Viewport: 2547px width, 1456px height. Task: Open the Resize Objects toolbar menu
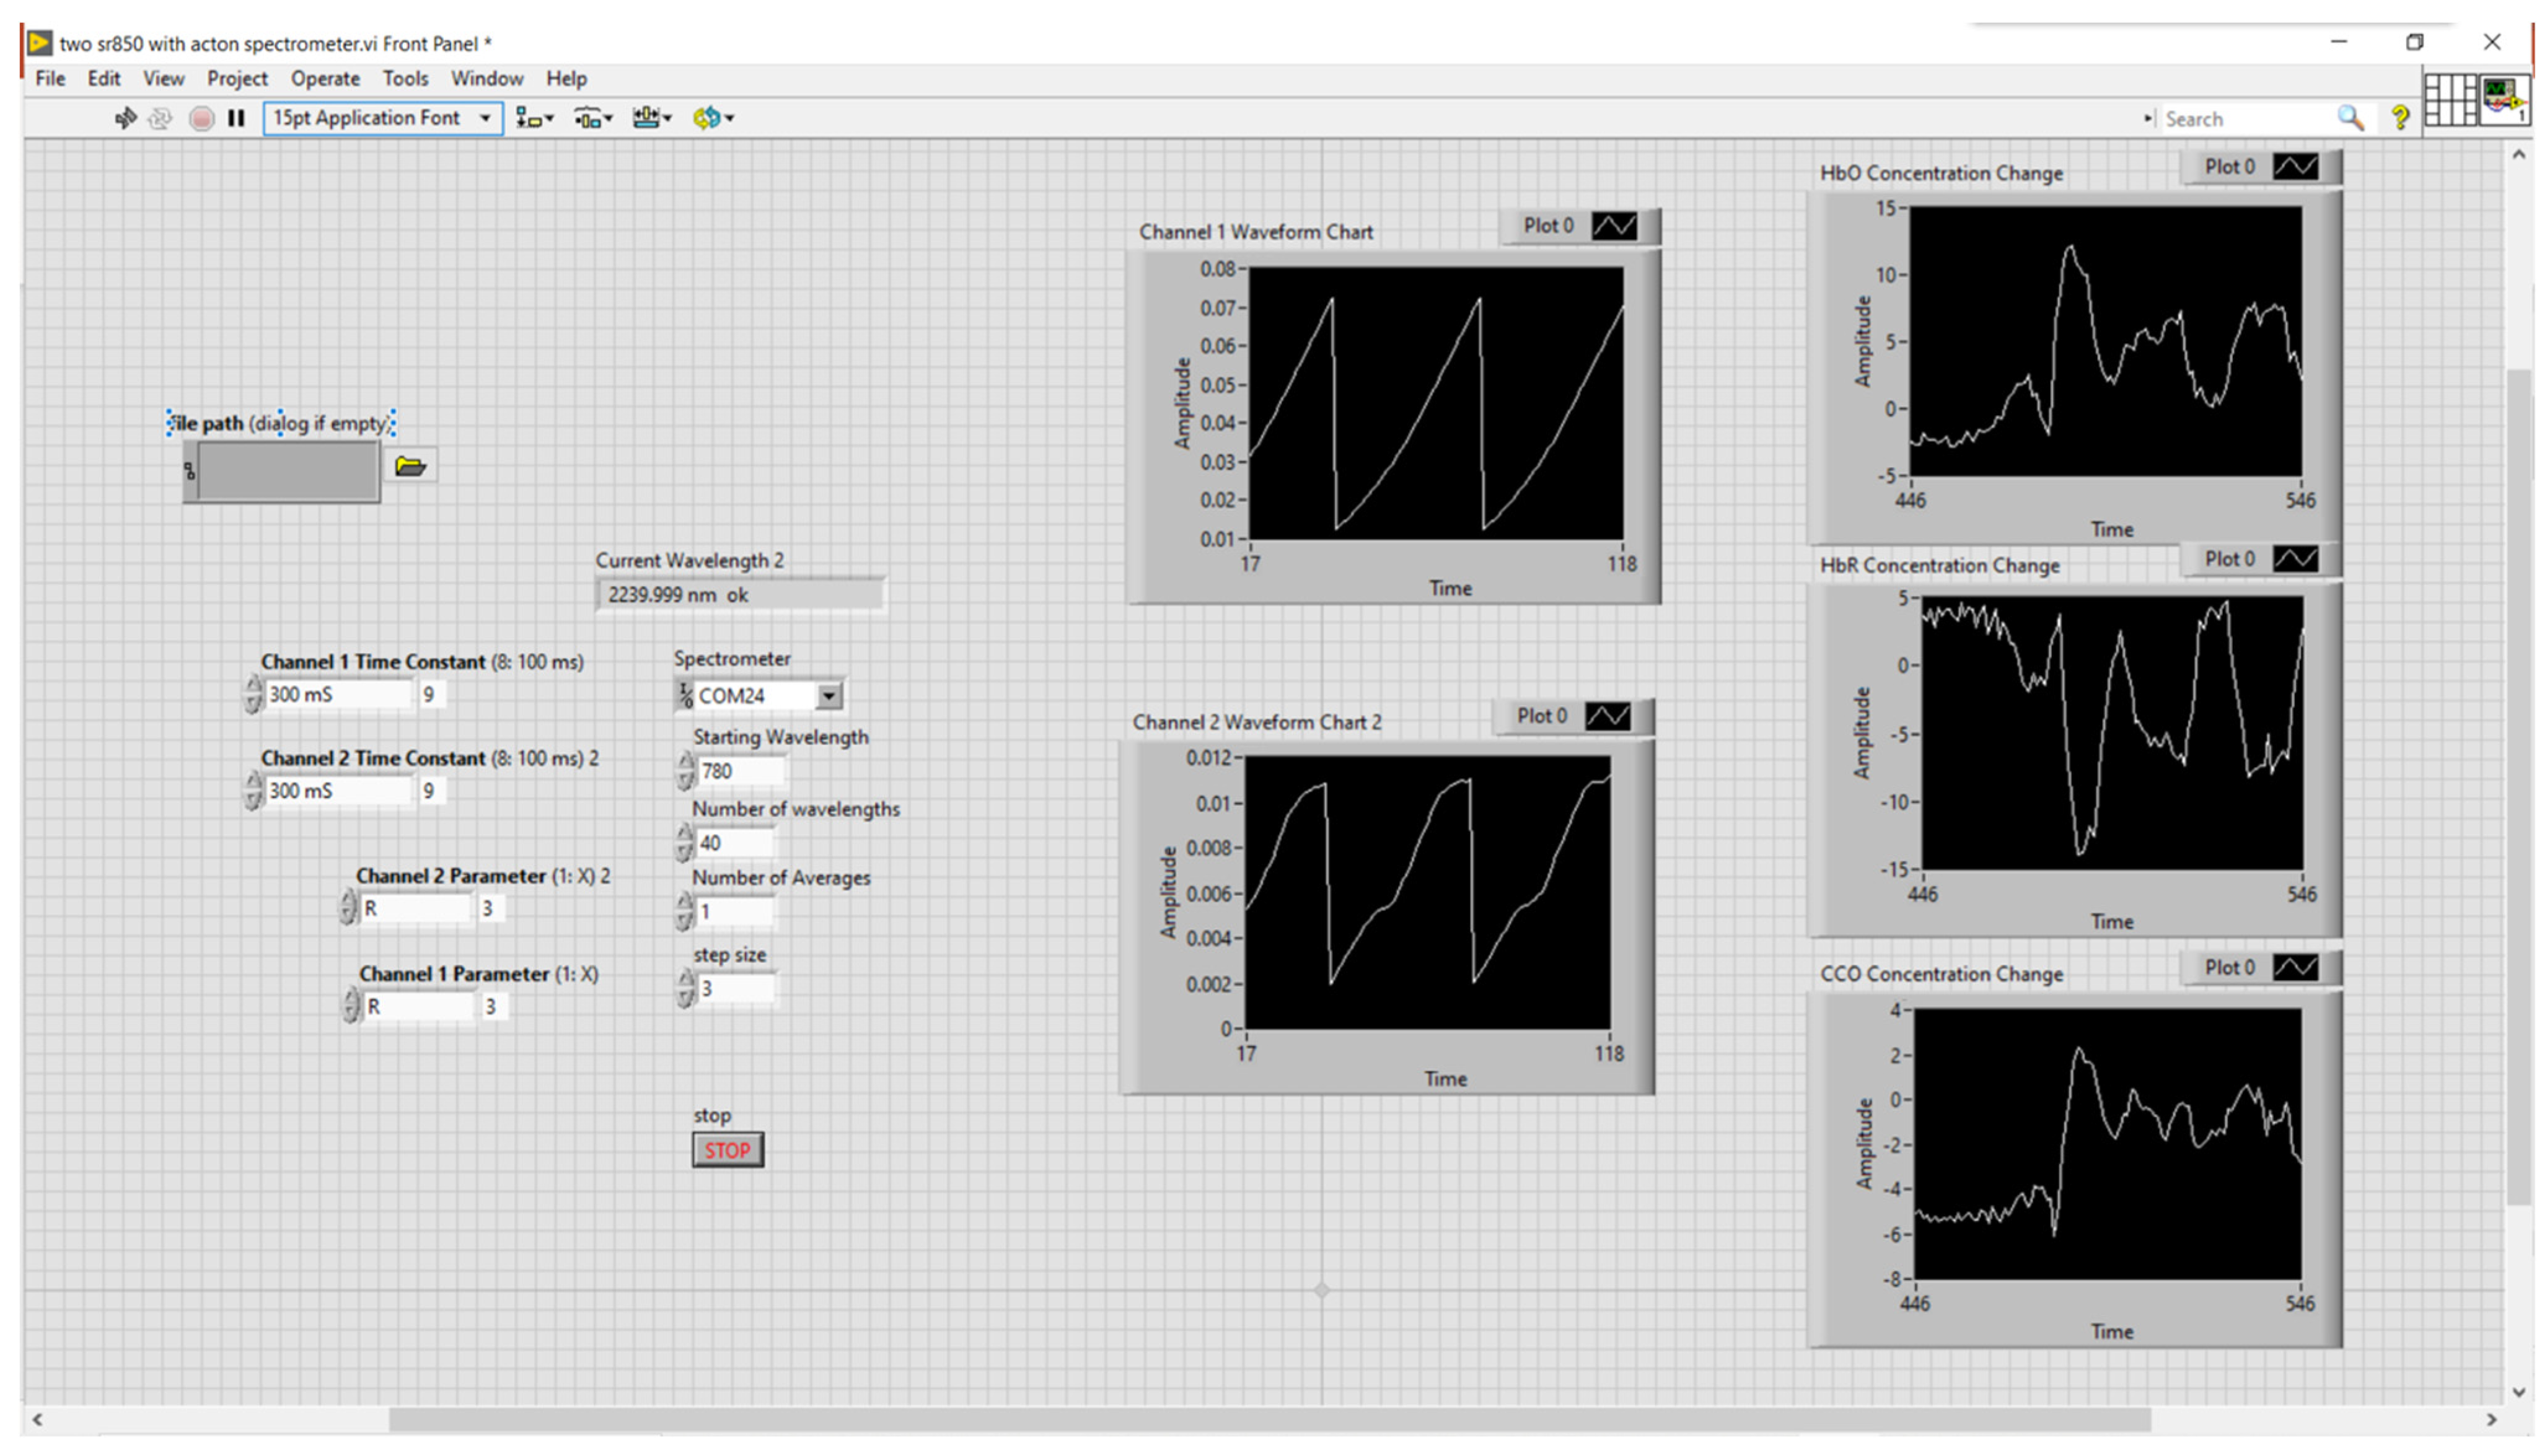pos(652,118)
